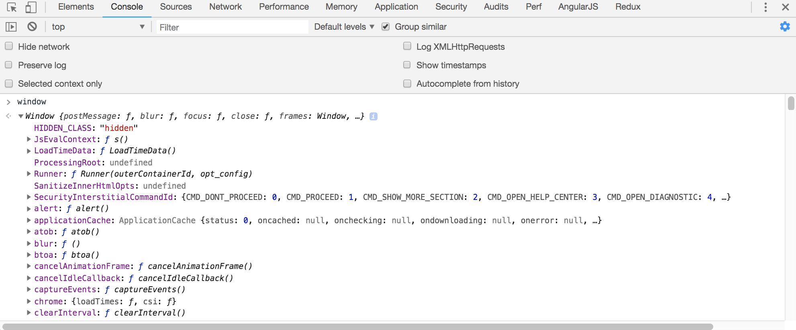Enable the Preserve log checkbox
796x330 pixels.
[9, 65]
